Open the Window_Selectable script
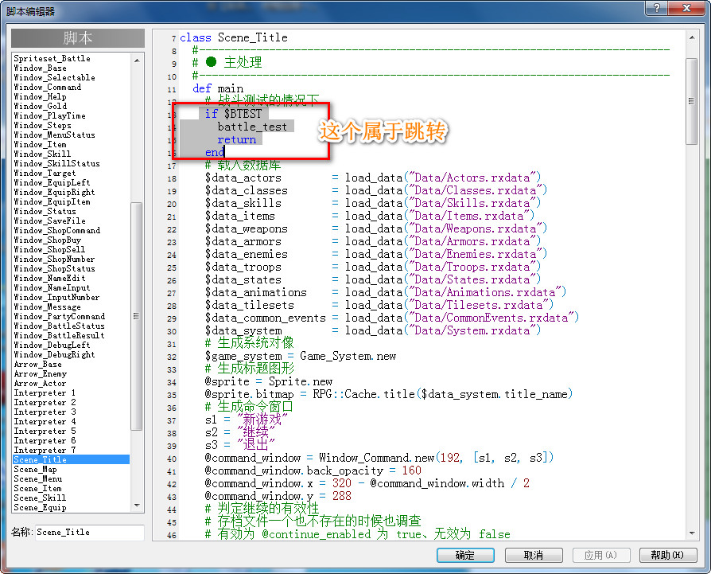The image size is (711, 574). (54, 77)
